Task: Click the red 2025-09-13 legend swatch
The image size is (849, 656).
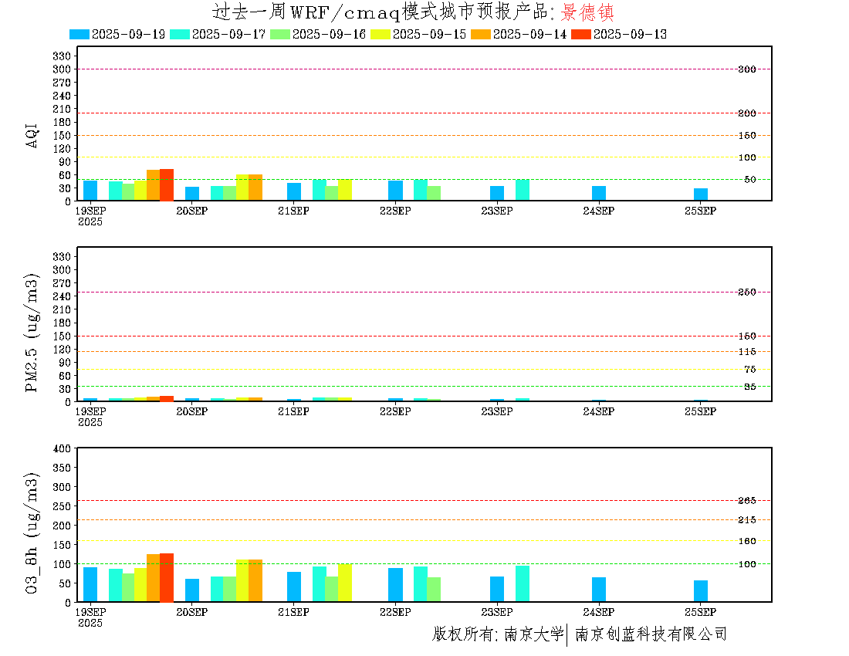Action: pyautogui.click(x=581, y=34)
